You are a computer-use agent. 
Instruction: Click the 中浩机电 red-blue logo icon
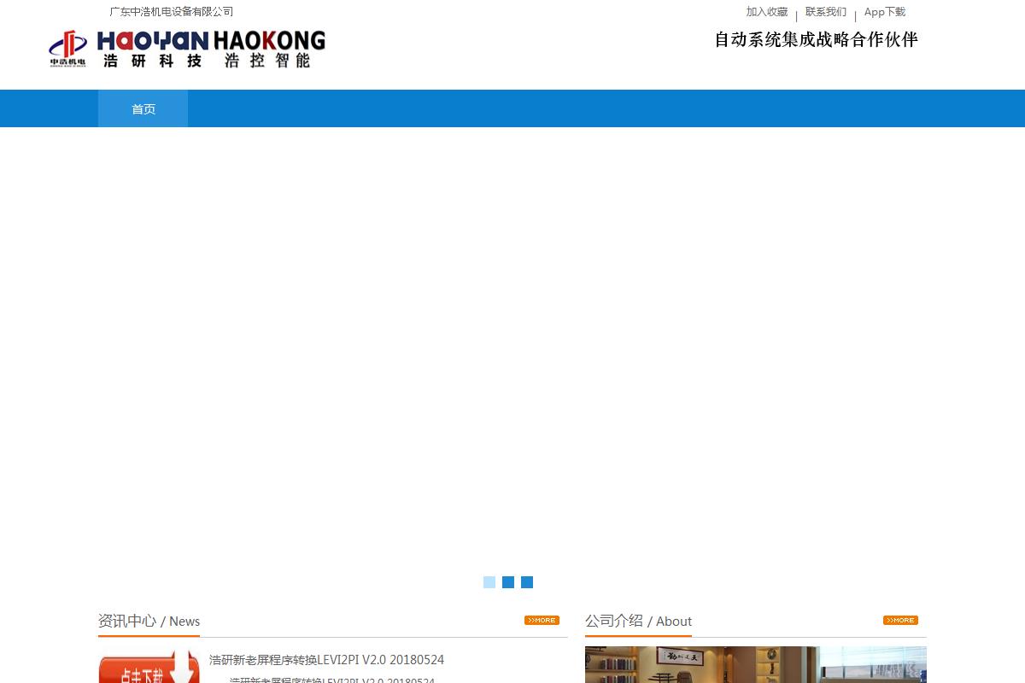coord(67,49)
